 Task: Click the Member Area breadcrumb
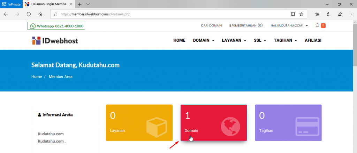[x=61, y=77]
